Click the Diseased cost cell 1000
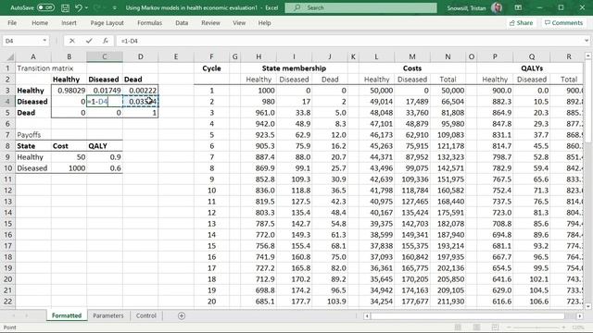The image size is (593, 333). pos(69,168)
